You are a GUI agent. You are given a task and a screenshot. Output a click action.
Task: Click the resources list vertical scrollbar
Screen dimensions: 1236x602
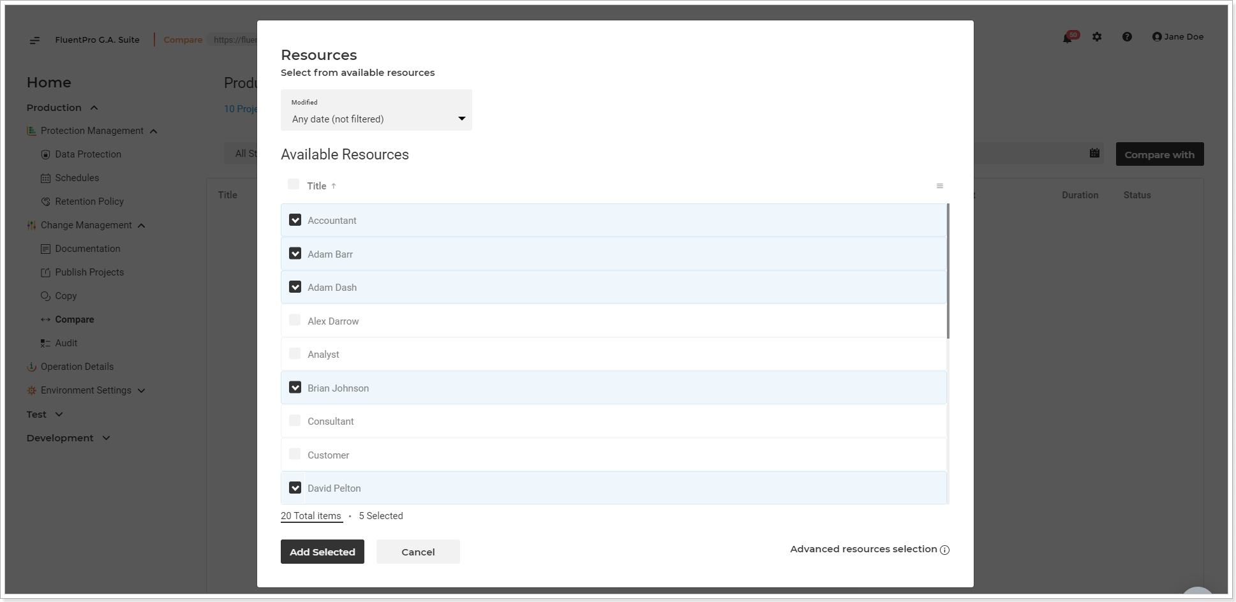click(948, 271)
